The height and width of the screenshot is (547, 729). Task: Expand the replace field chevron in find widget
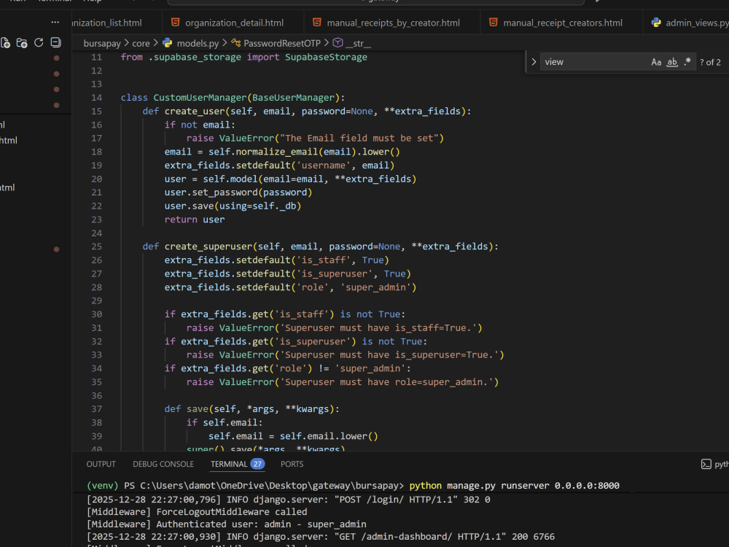tap(534, 62)
